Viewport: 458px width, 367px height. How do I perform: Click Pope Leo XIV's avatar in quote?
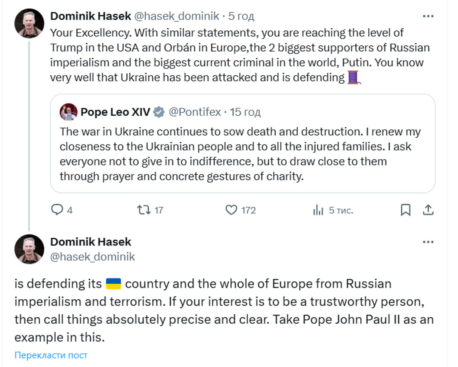point(68,112)
